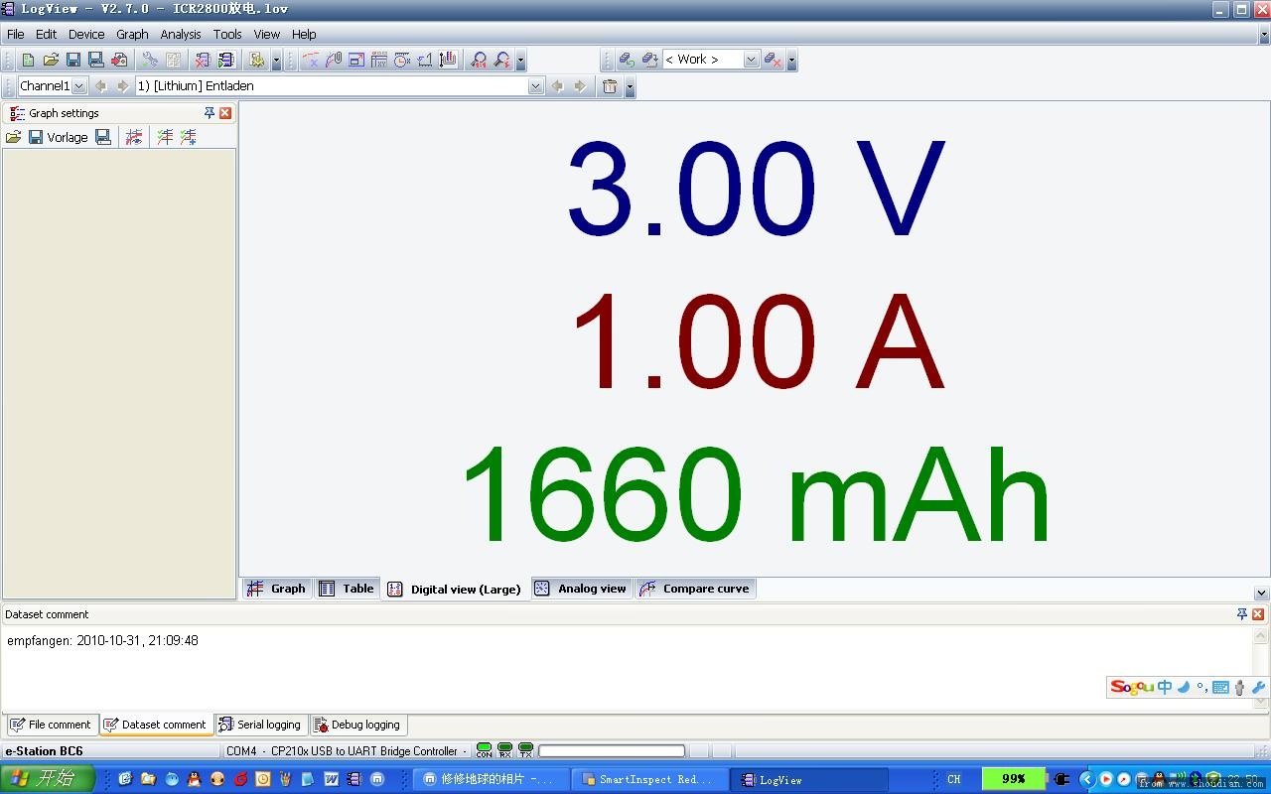Expand the main toolbar options arrow
Viewport: 1271px width, 794px height.
[x=276, y=61]
